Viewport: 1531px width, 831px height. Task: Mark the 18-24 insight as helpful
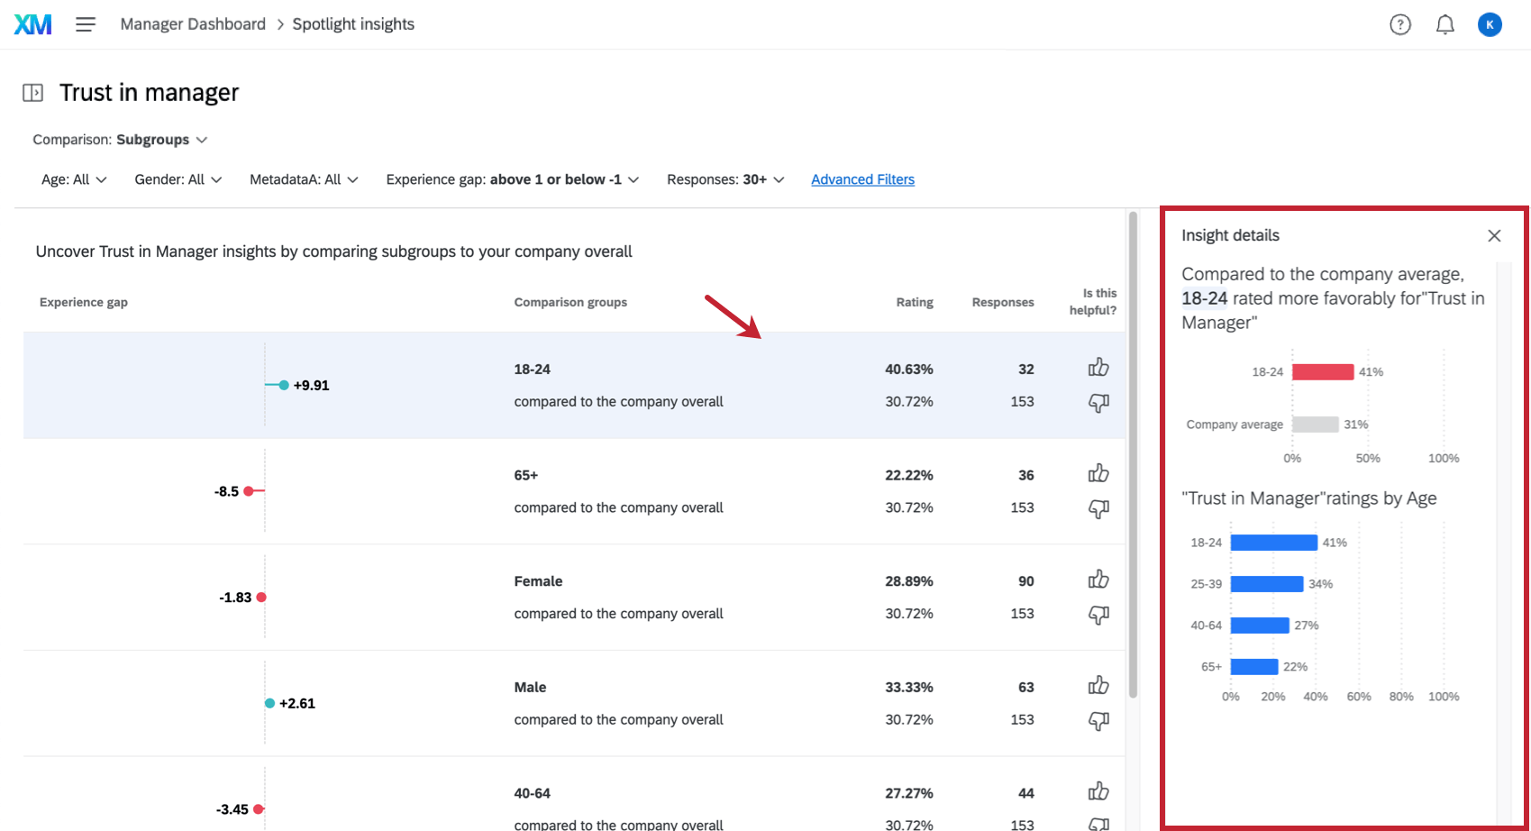[1098, 367]
